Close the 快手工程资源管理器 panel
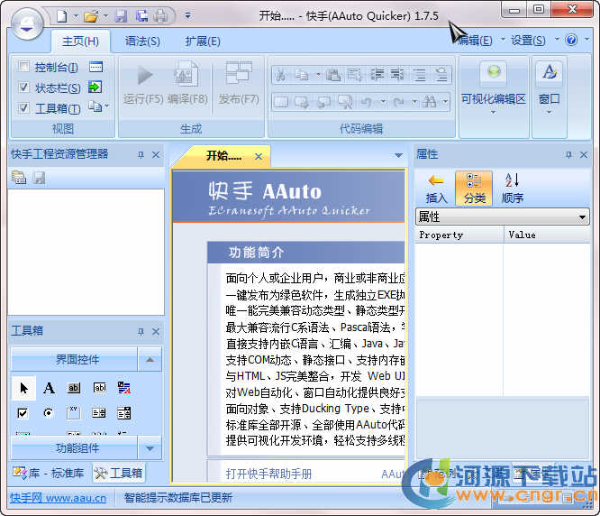This screenshot has width=600, height=516. point(155,155)
